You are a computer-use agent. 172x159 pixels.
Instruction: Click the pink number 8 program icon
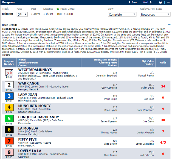coord(9,152)
